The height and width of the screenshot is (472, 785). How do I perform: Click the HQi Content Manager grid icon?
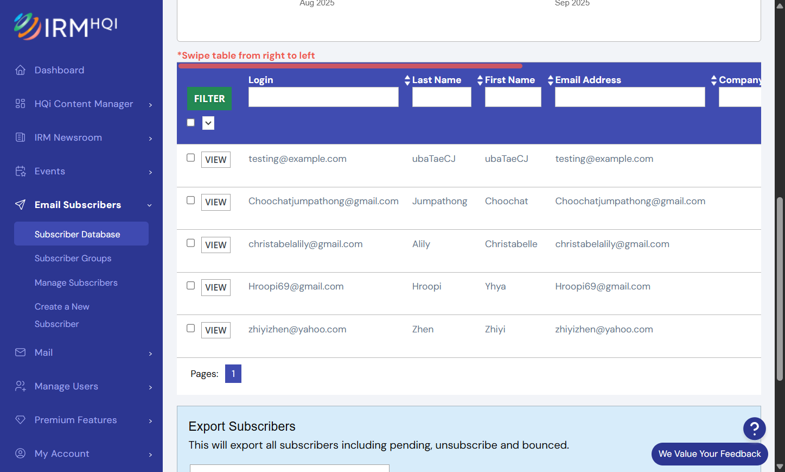pos(21,104)
